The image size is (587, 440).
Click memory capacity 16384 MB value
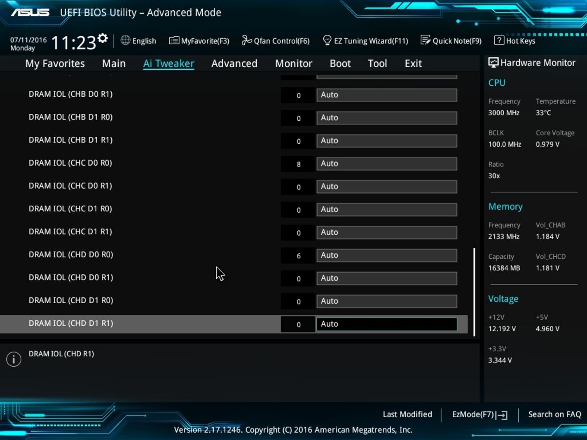point(504,268)
